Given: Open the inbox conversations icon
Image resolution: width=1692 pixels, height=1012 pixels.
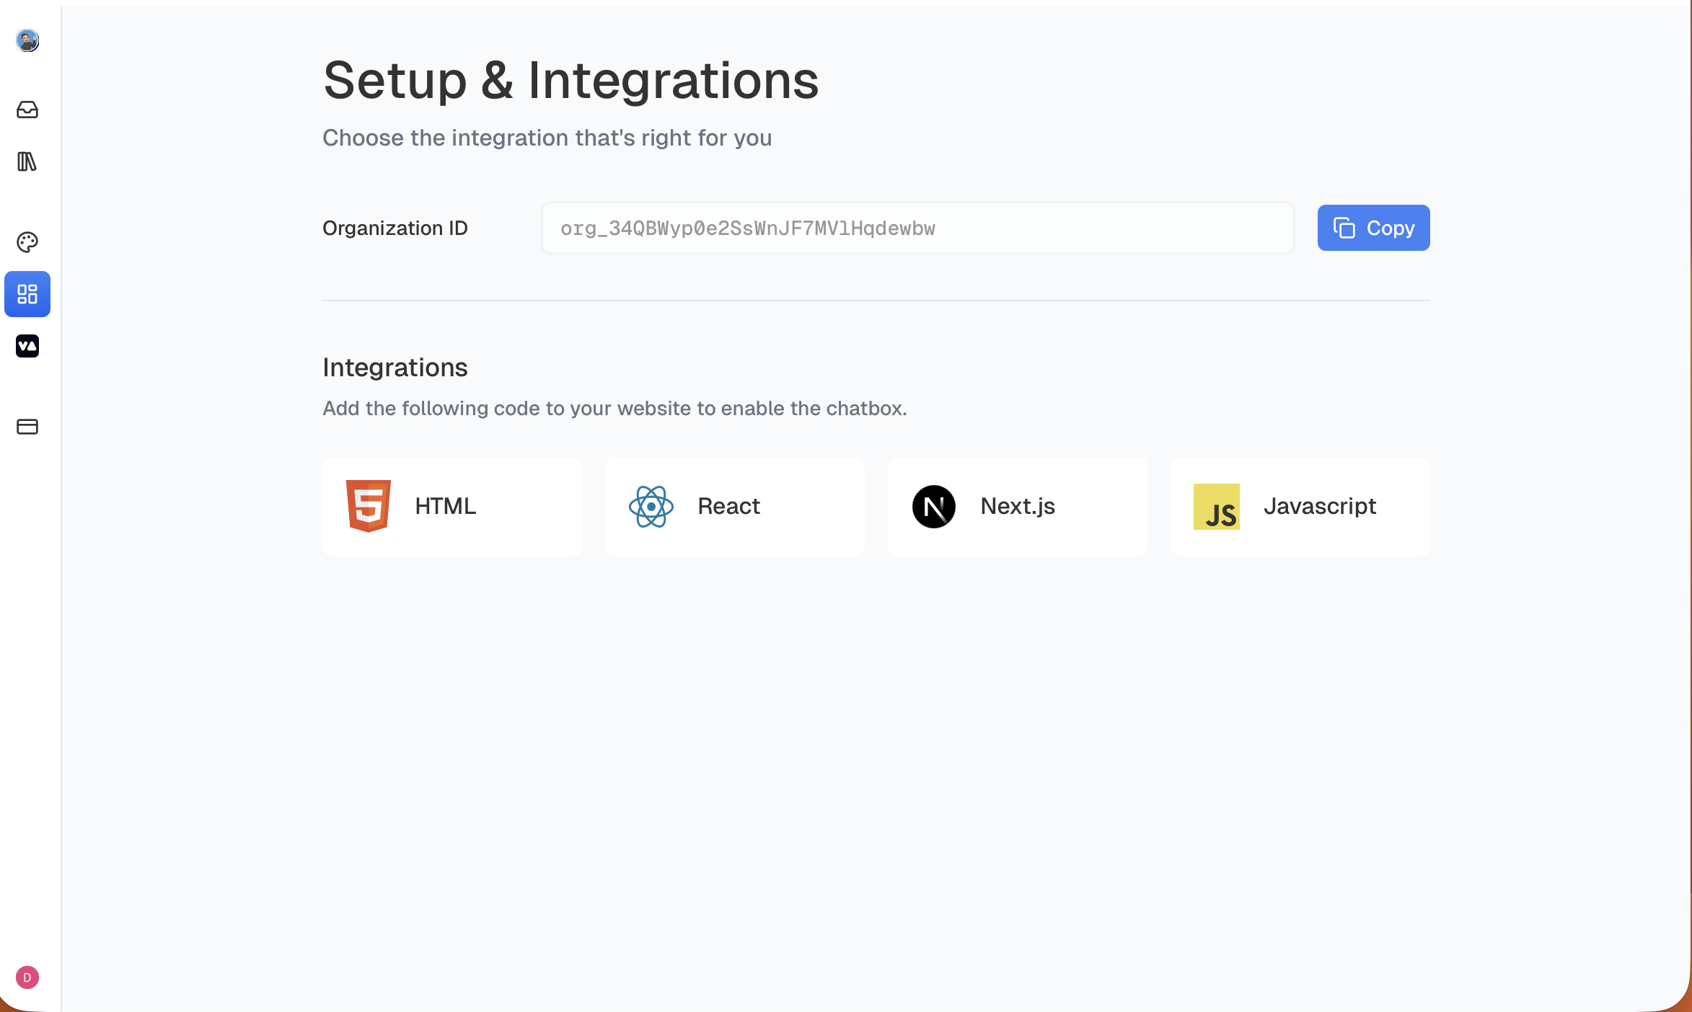Looking at the screenshot, I should 27,110.
